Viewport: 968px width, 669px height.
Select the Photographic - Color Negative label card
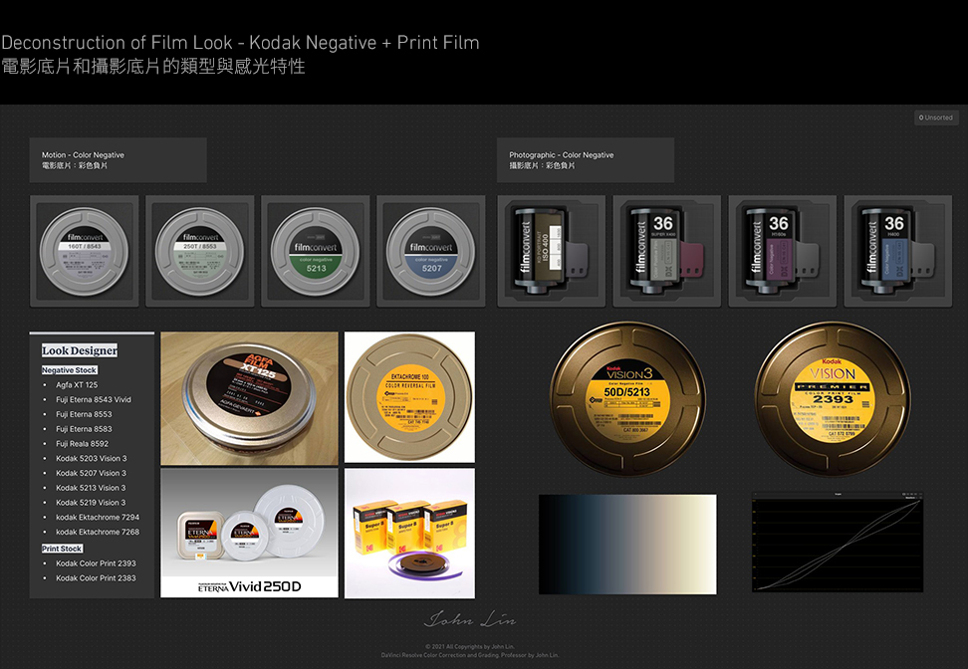(586, 160)
